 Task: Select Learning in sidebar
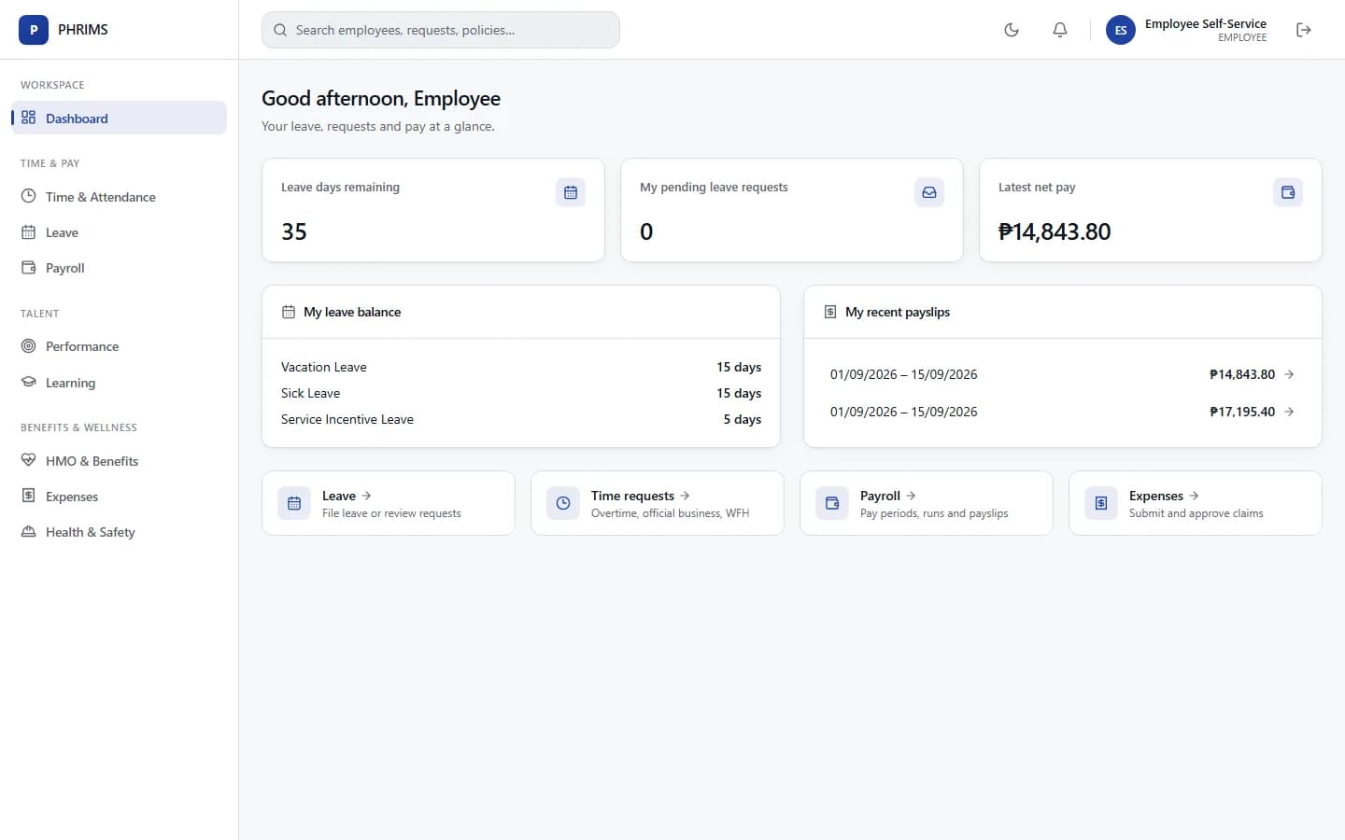coord(119,383)
